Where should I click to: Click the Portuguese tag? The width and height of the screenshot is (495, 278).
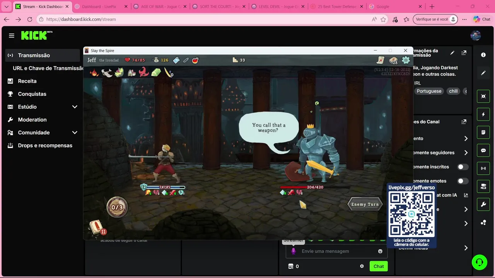[429, 91]
